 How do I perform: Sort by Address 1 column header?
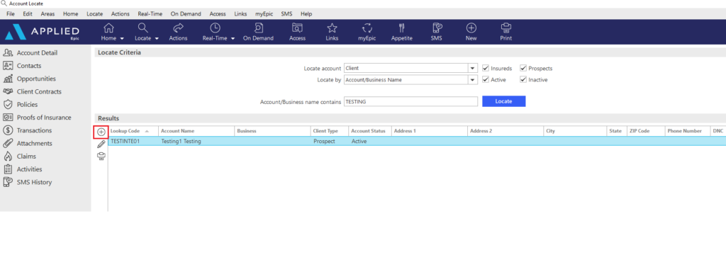430,131
